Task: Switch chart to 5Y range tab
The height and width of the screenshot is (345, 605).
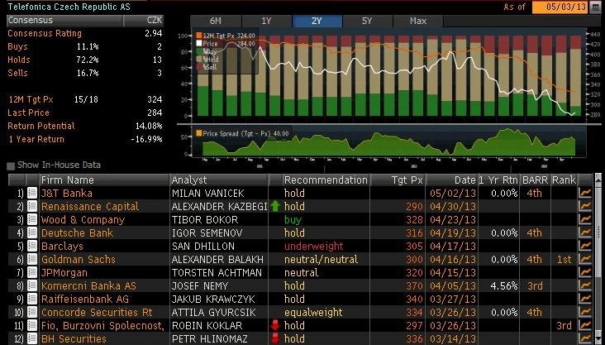Action: (367, 21)
